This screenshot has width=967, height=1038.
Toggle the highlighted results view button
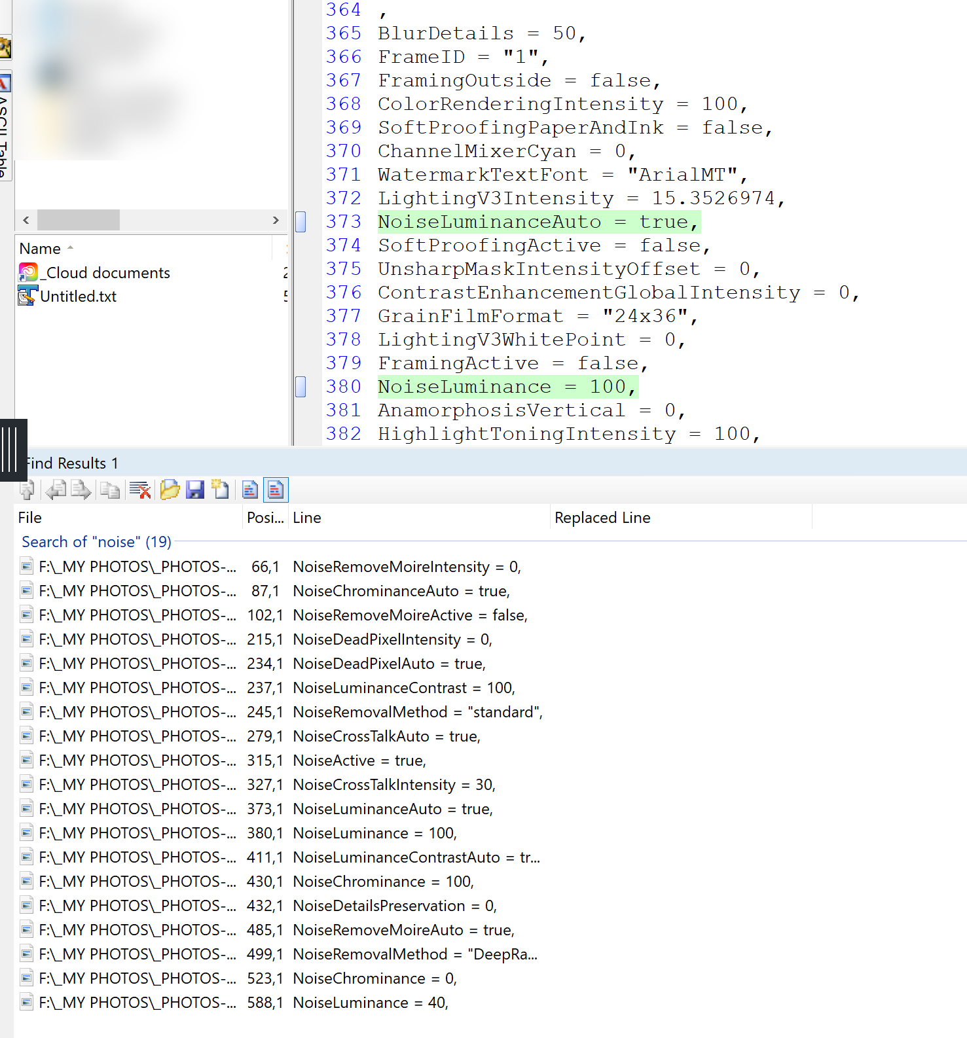[x=276, y=490]
